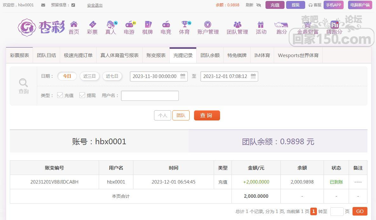This screenshot has width=376, height=220.
Task: Open the 活动 gift box icon
Action: [261, 25]
